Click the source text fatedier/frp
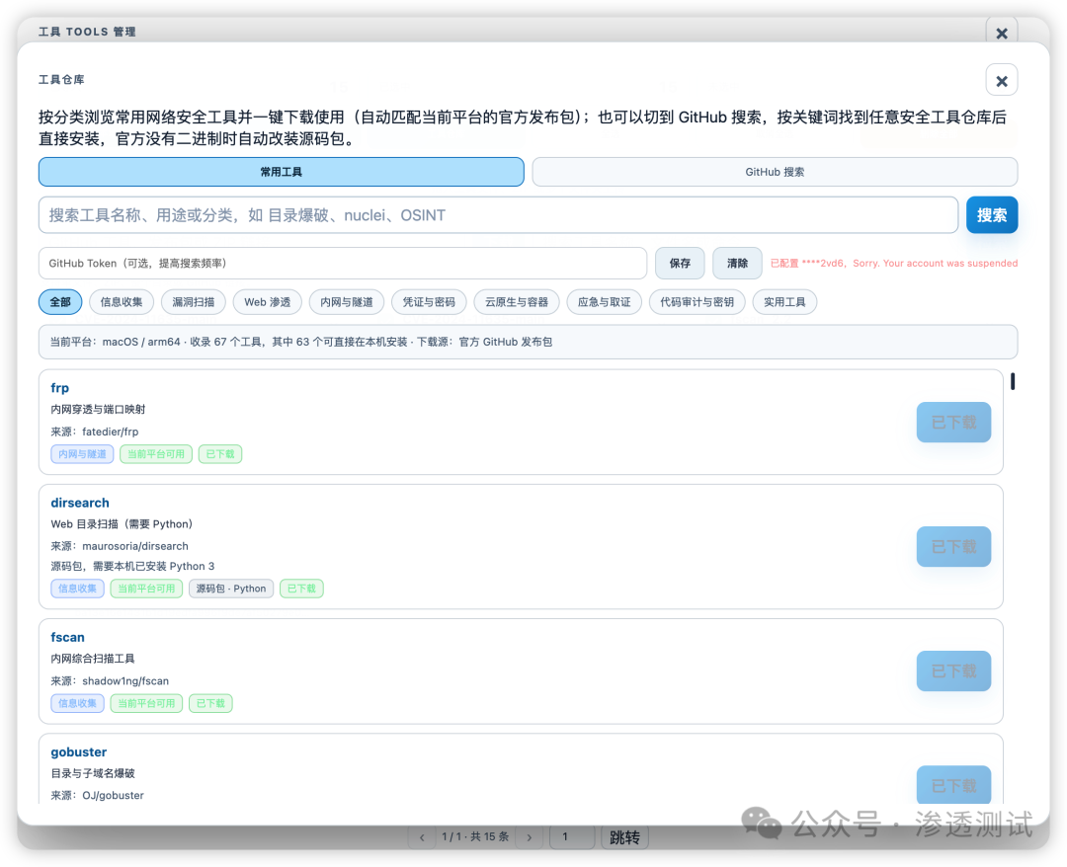 point(111,432)
